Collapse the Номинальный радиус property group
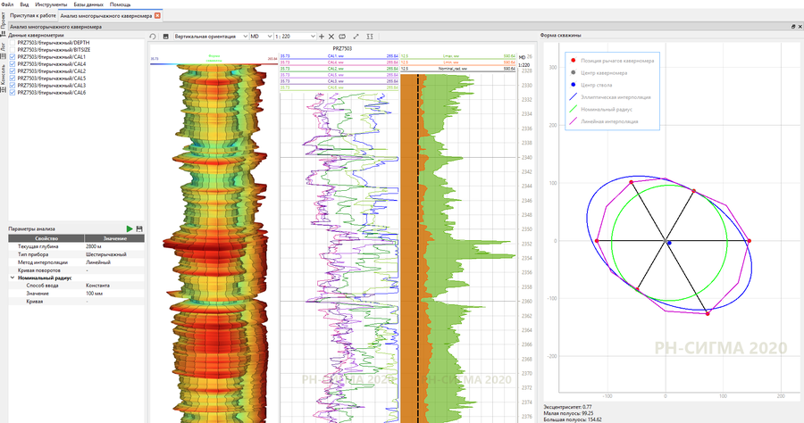 pos(11,278)
